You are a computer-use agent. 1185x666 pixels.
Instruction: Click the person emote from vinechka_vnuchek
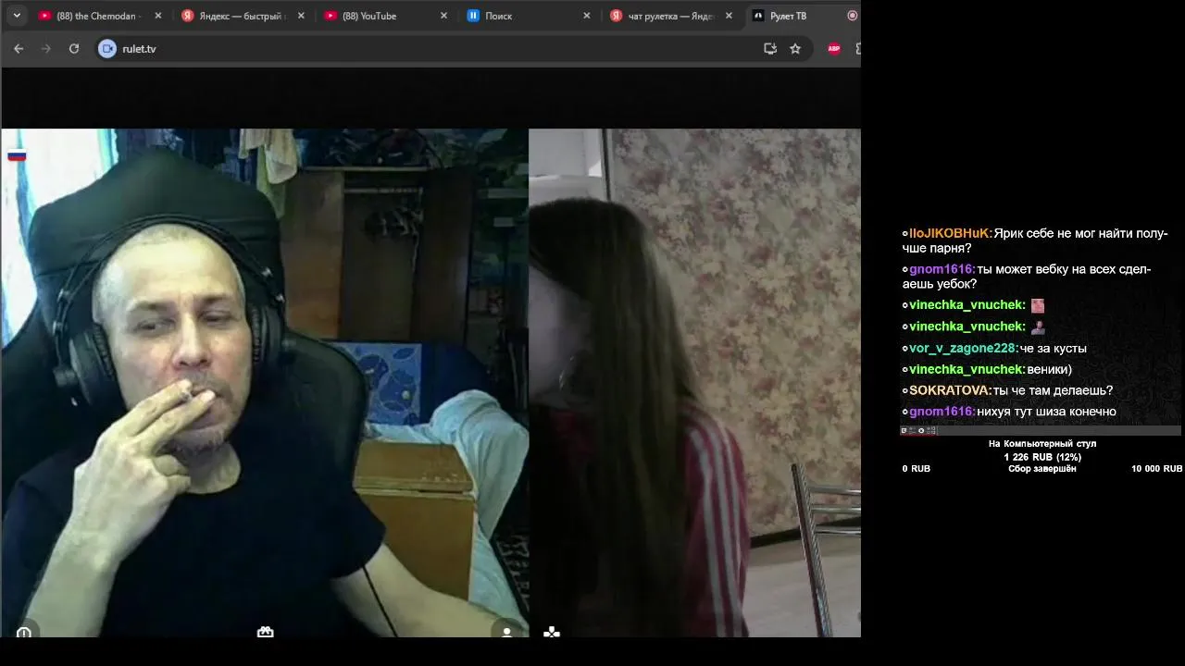coord(1038,327)
